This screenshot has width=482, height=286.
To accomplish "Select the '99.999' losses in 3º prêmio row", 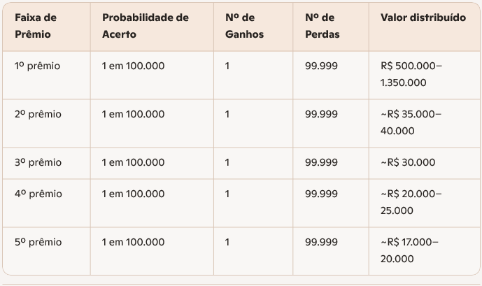I will 321,162.
